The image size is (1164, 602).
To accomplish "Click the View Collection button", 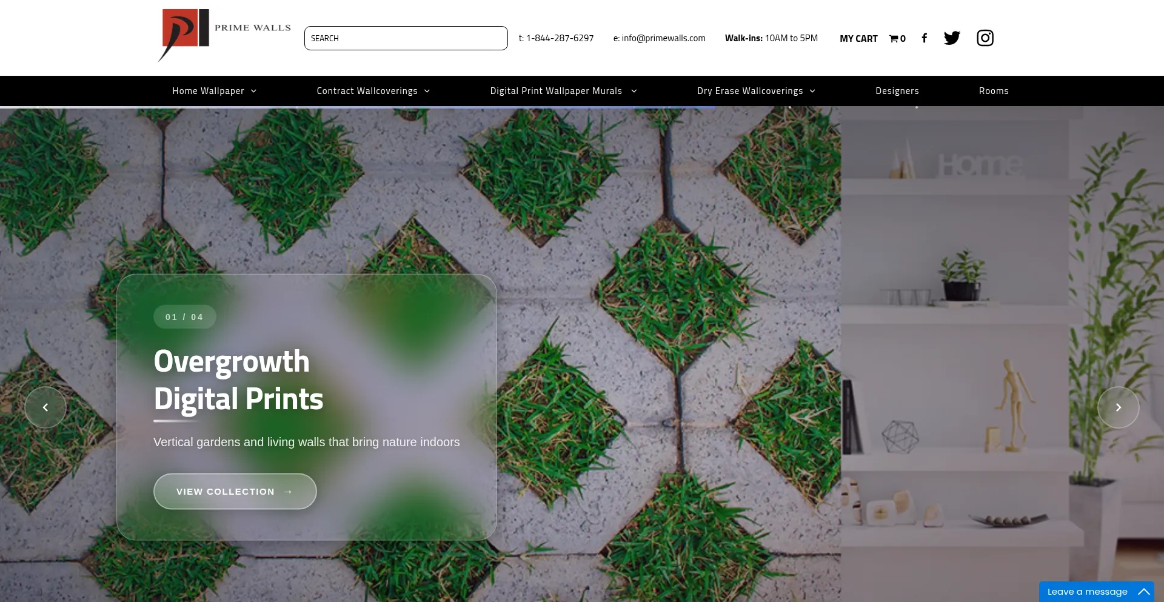I will click(235, 492).
